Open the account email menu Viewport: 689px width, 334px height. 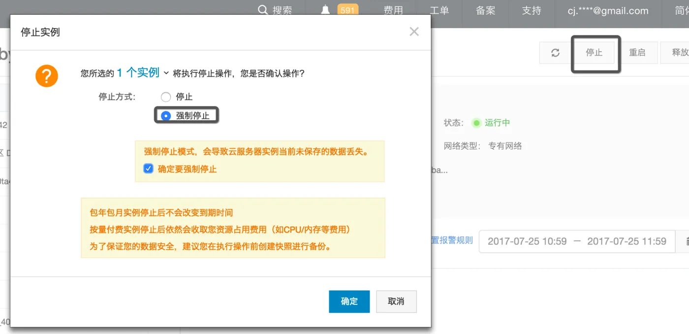608,11
